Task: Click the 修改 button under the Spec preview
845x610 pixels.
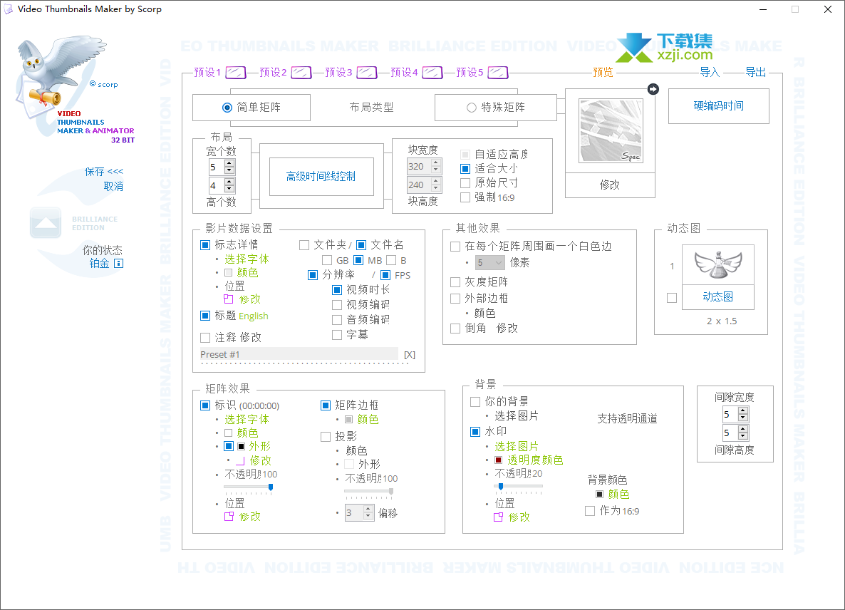Action: pyautogui.click(x=610, y=185)
